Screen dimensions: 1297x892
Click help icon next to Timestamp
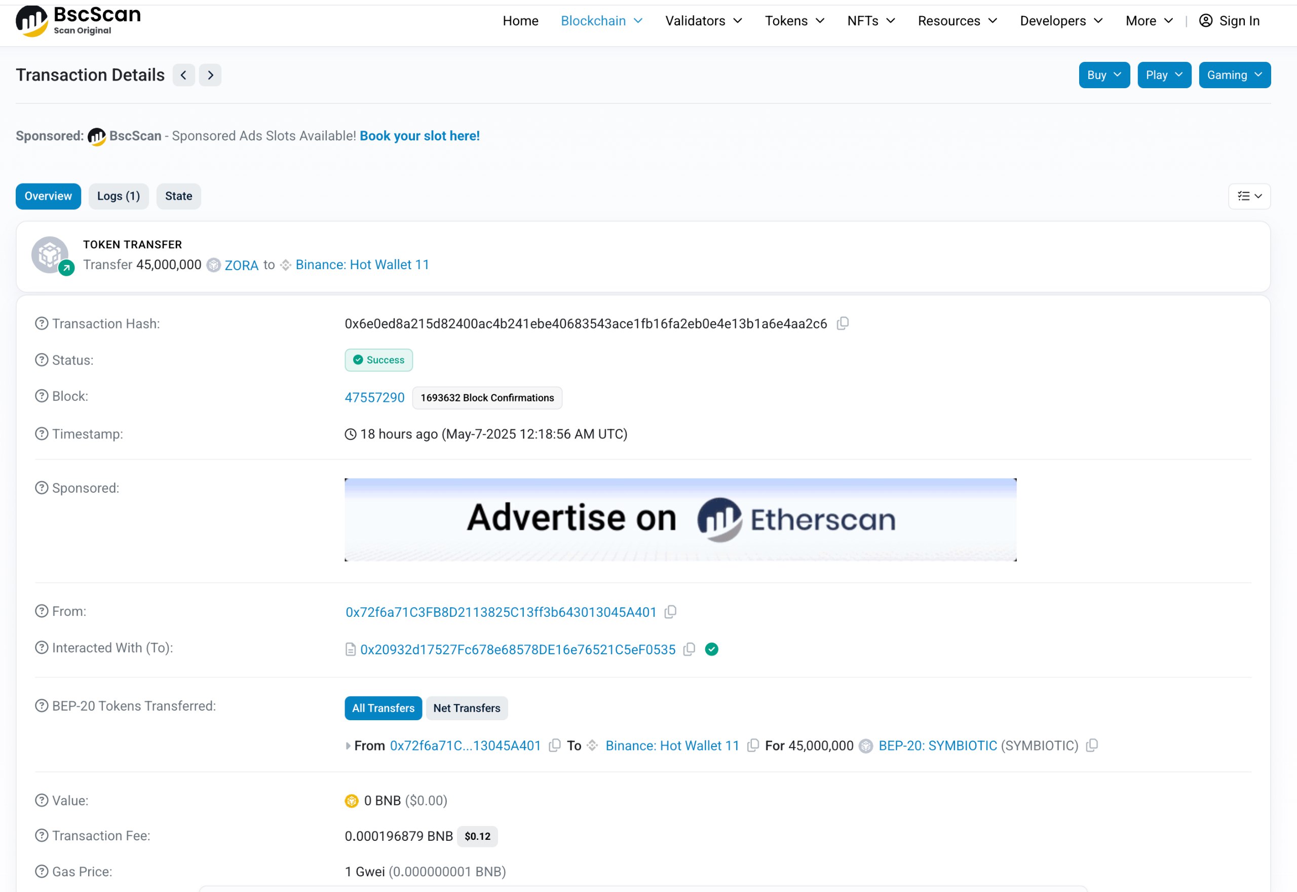coord(42,434)
